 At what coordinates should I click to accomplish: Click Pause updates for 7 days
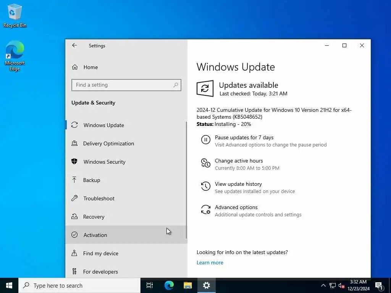pyautogui.click(x=244, y=137)
